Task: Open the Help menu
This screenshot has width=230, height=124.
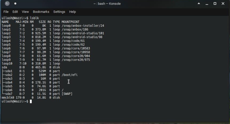Action: [x=72, y=12]
